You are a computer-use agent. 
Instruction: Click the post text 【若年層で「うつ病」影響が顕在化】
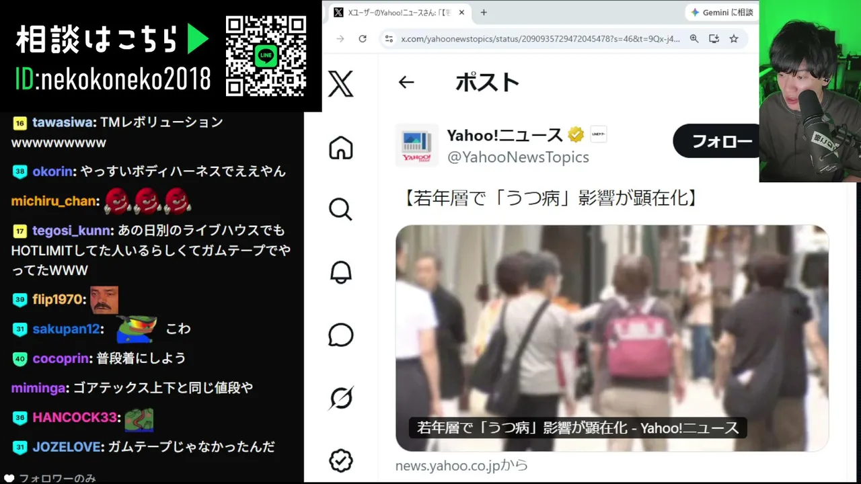(x=551, y=198)
